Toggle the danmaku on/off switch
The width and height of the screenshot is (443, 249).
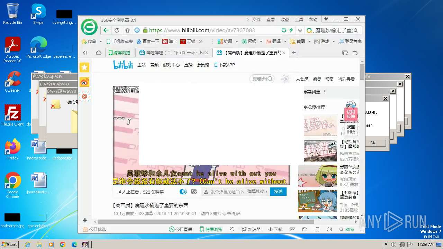coord(183,192)
